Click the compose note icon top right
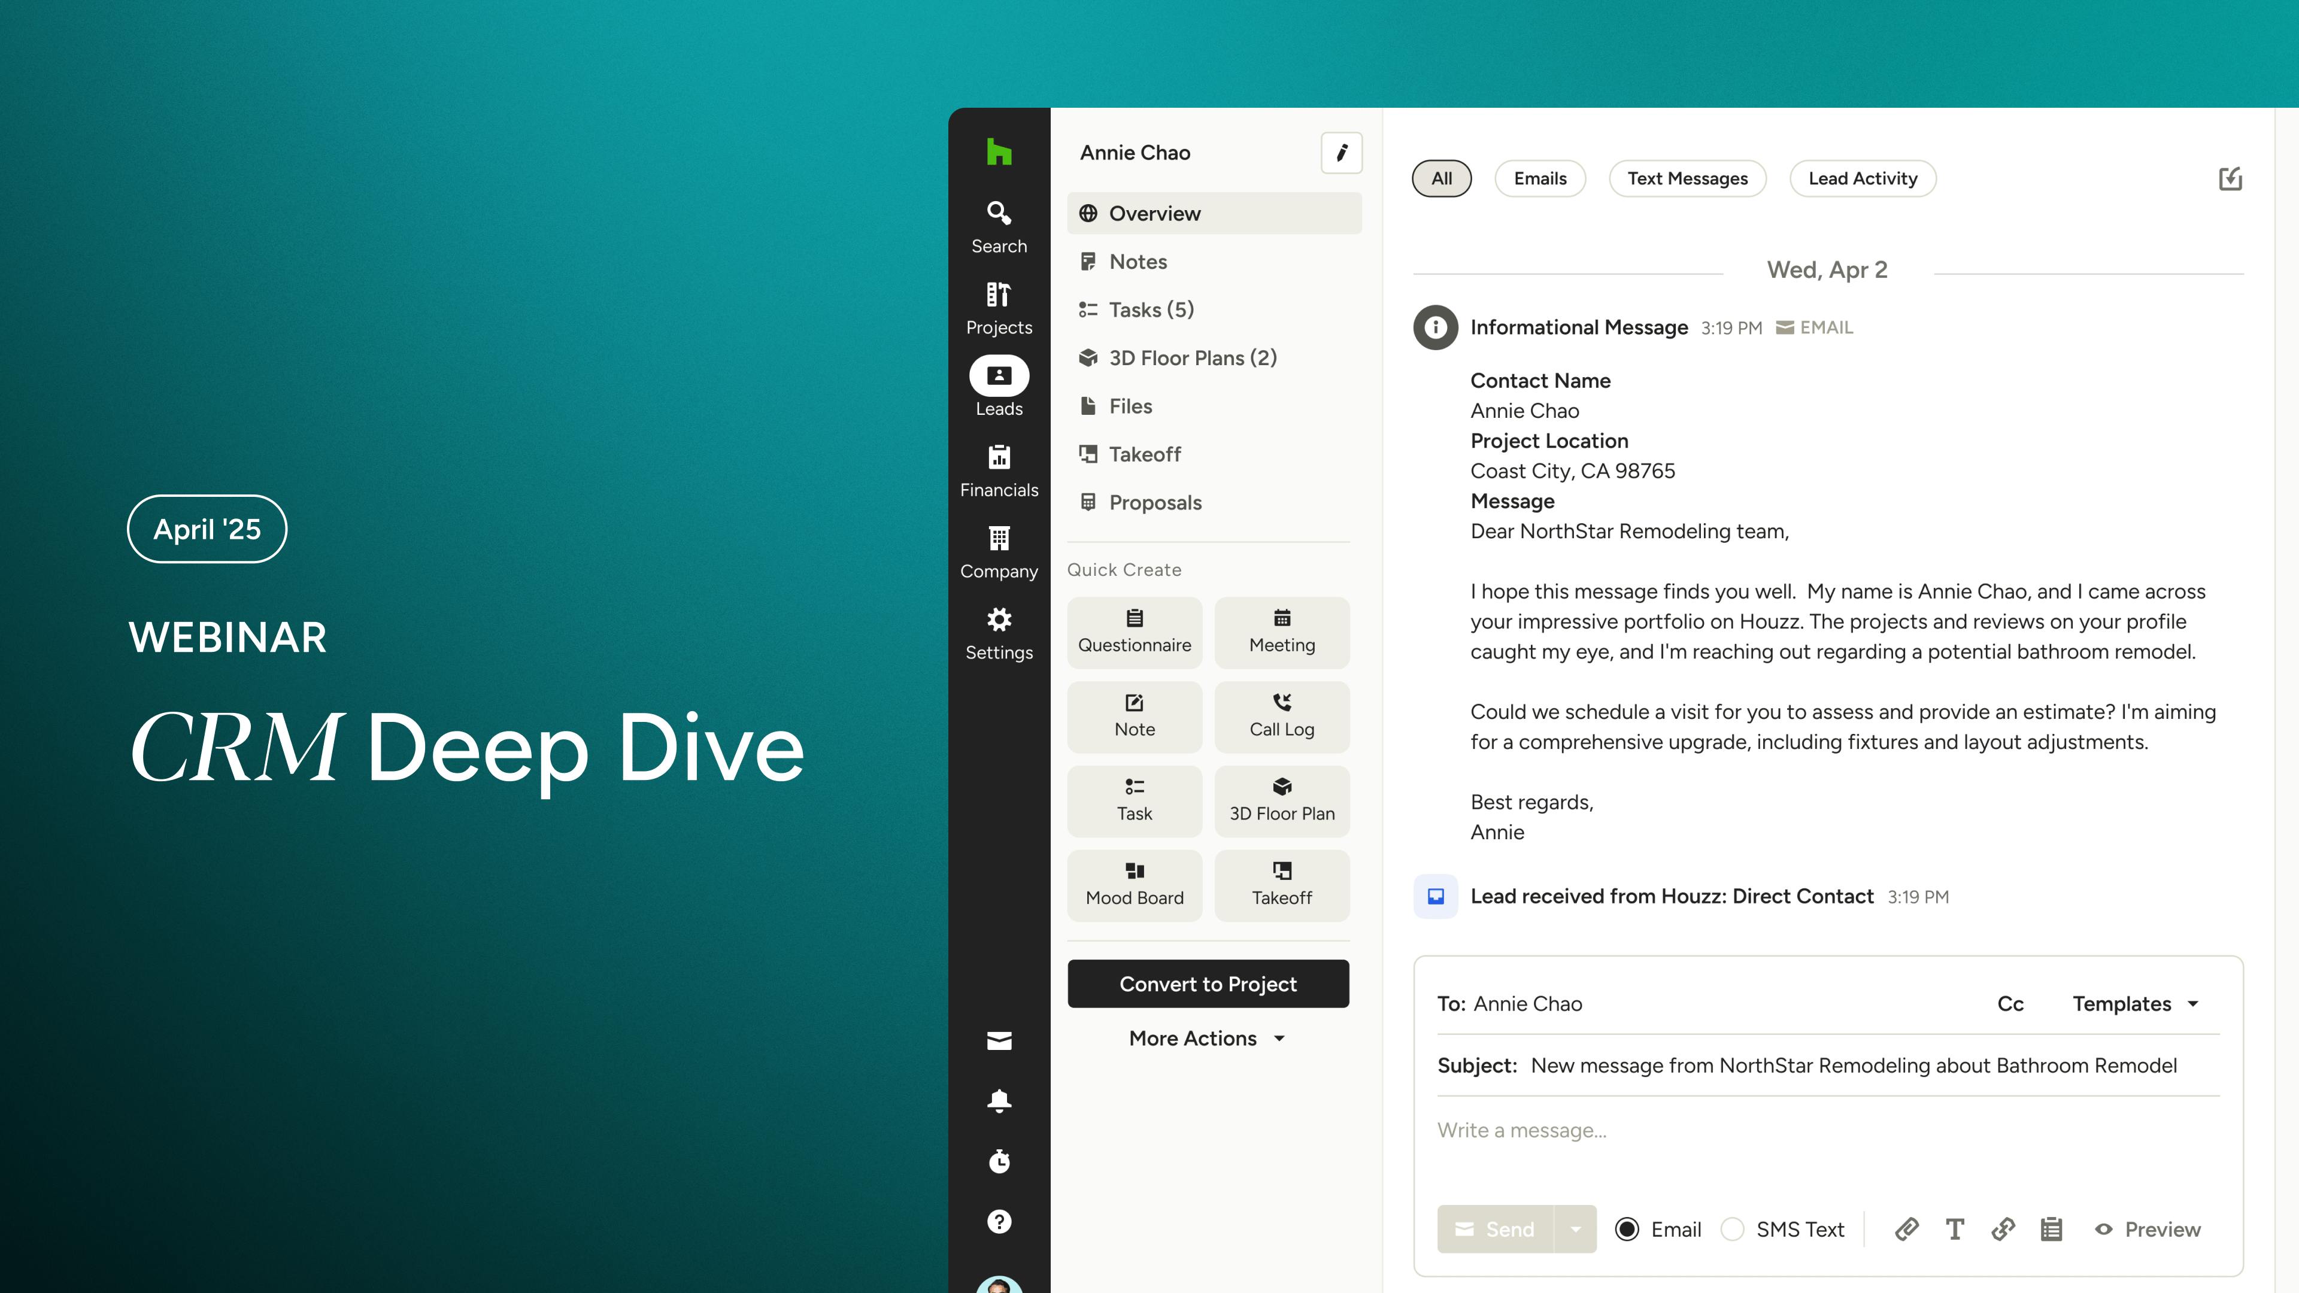This screenshot has height=1293, width=2299. click(2230, 178)
